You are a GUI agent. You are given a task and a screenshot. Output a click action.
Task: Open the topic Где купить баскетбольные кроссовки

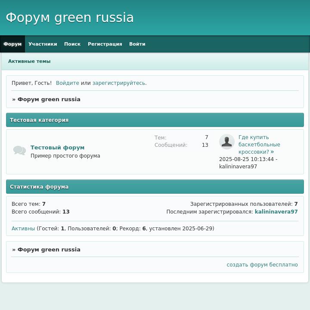259,145
